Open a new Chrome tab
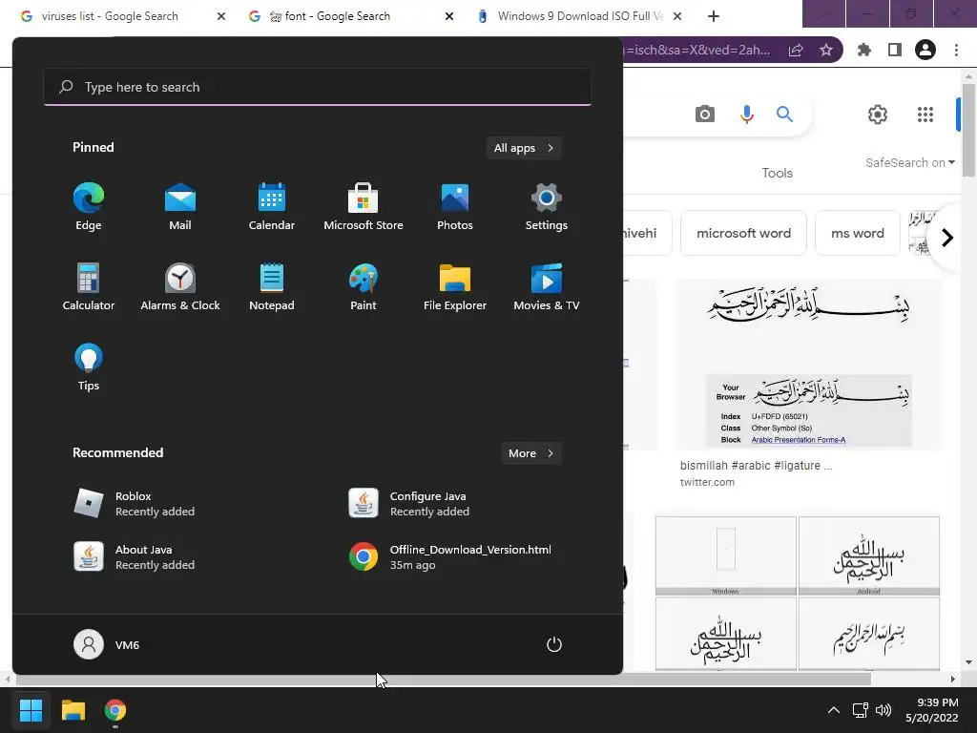This screenshot has width=977, height=733. pos(714,16)
